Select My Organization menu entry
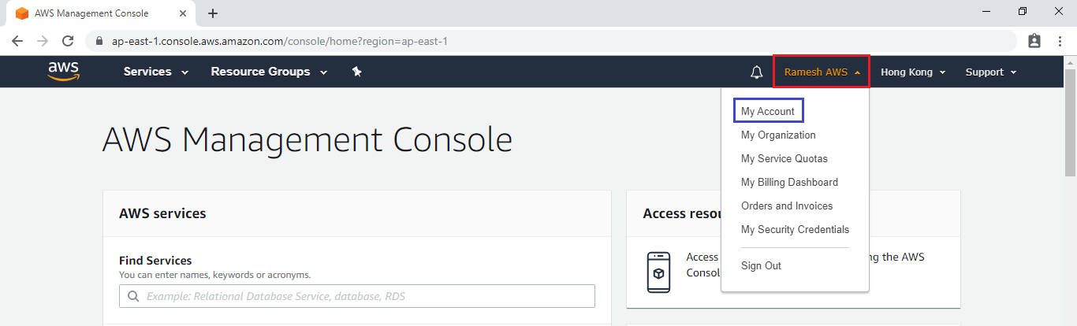 tap(778, 135)
